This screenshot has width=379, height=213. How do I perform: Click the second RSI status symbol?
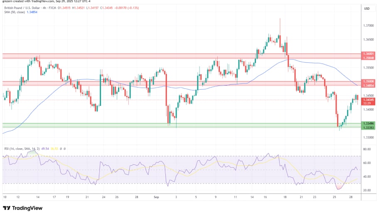64,148
